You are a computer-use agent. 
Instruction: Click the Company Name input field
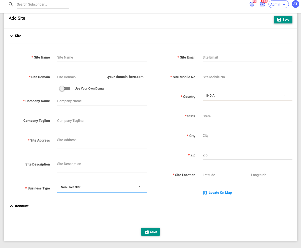pos(102,101)
